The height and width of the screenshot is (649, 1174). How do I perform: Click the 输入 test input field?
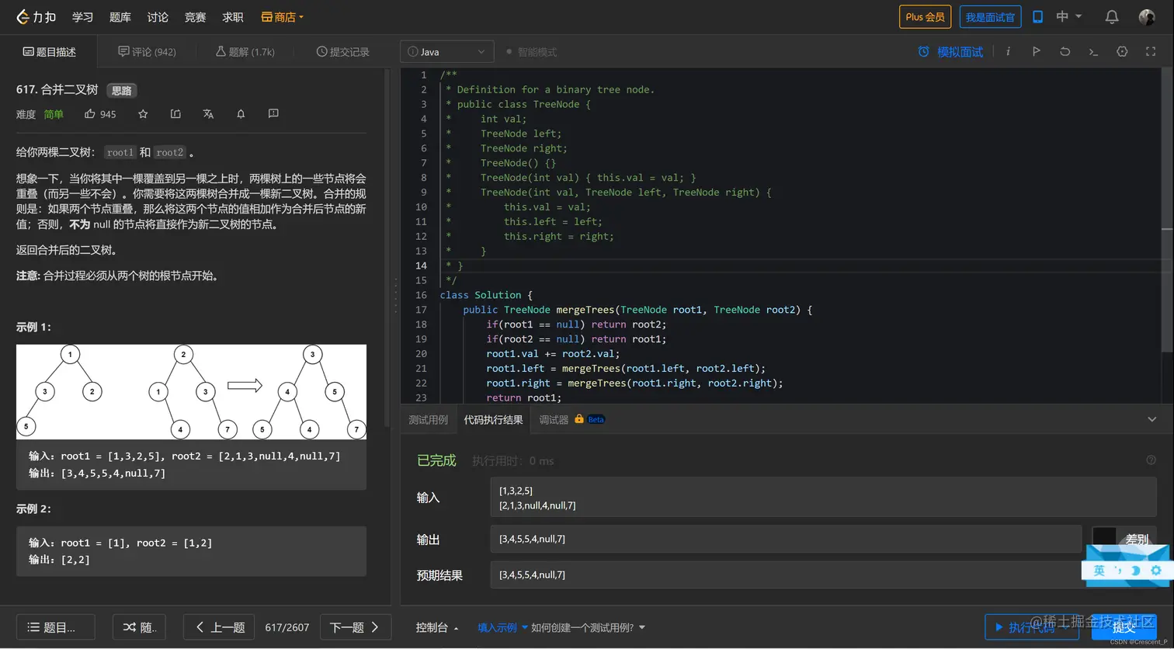tap(823, 498)
